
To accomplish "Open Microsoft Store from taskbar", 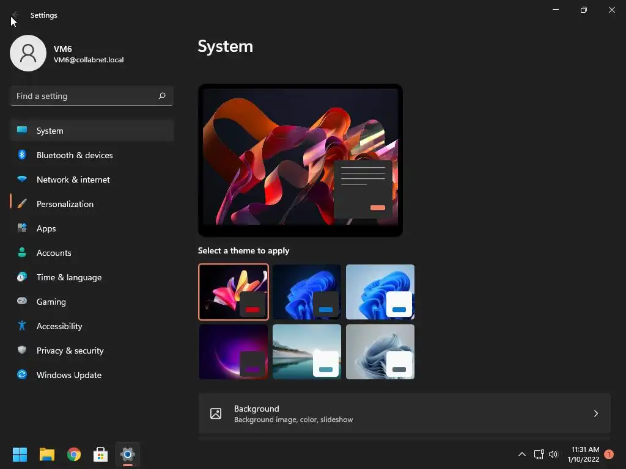I will pos(101,454).
